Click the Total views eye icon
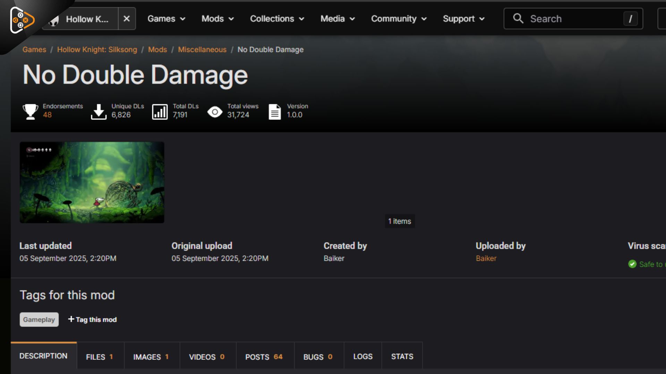Image resolution: width=666 pixels, height=374 pixels. pyautogui.click(x=215, y=112)
